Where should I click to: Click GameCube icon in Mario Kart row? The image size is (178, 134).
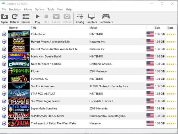click(x=4, y=56)
